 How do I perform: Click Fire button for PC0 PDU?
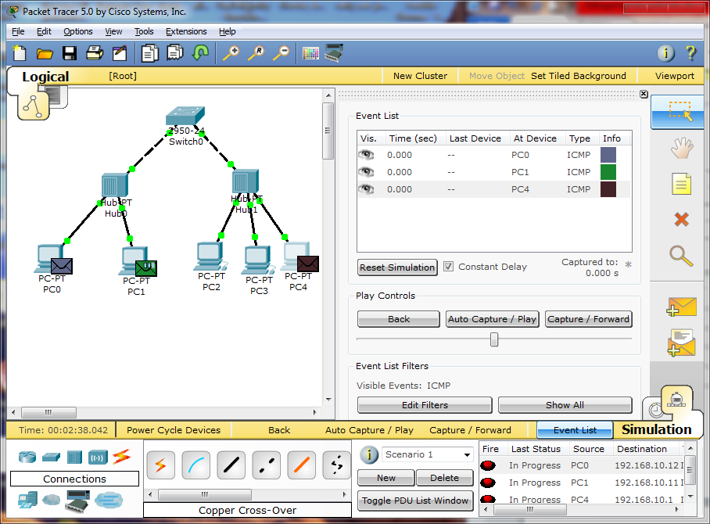(x=488, y=465)
